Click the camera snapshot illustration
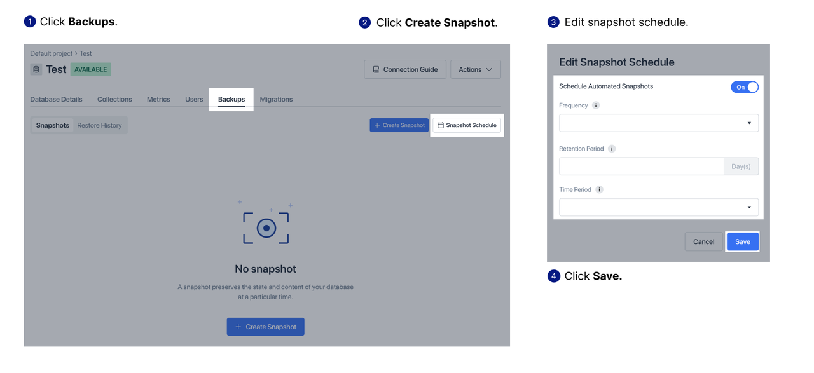Viewport: 814px width, 373px height. pos(266,225)
